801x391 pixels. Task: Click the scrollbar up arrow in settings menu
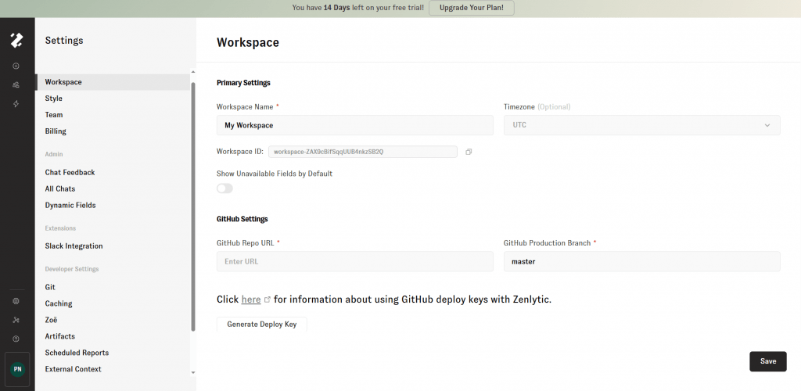193,72
